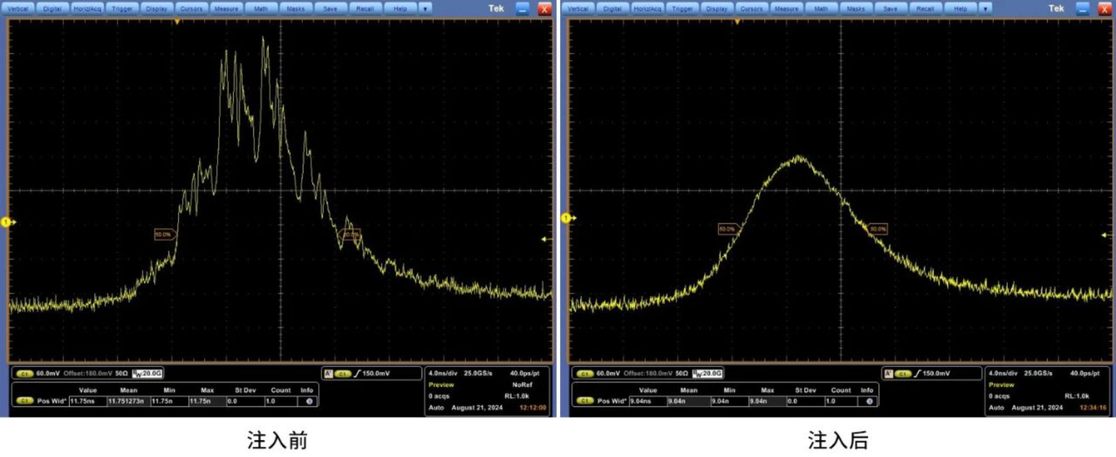Open the Trigger menu in the left scope window

click(122, 9)
